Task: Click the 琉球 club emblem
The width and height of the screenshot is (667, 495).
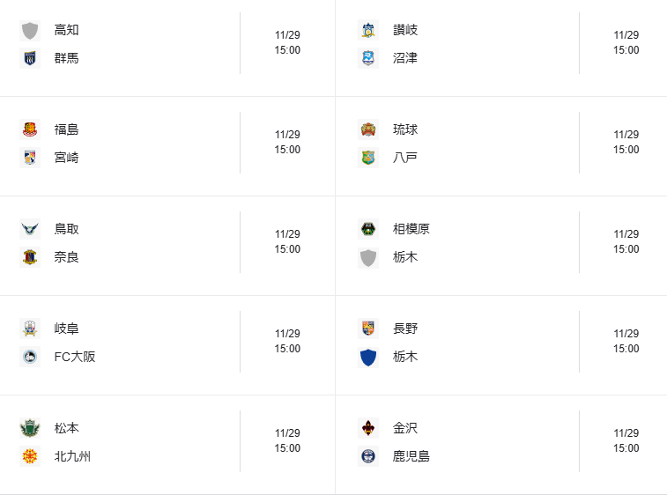Action: tap(368, 129)
